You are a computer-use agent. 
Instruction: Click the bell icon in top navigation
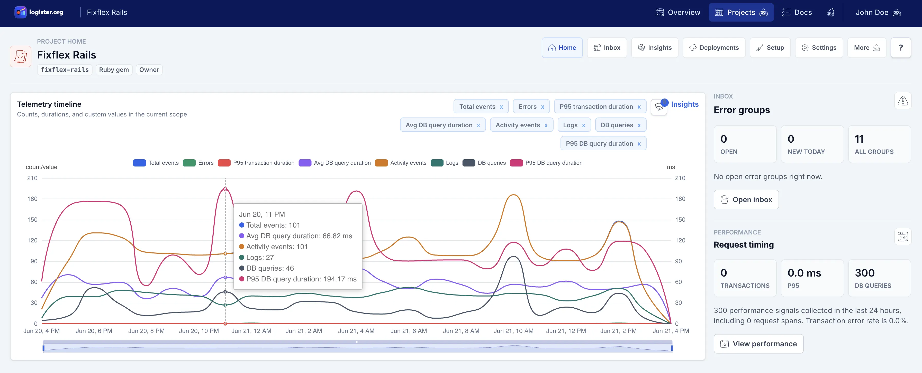click(x=831, y=13)
